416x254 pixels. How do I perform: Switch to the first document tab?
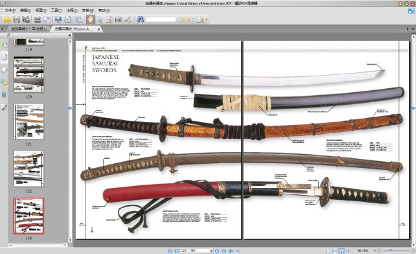coord(28,28)
